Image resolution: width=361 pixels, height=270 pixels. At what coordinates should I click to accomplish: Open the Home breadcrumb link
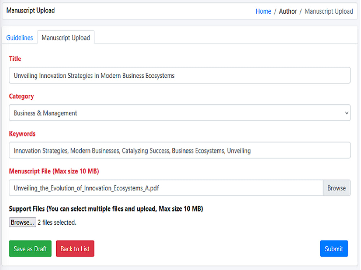click(x=263, y=11)
